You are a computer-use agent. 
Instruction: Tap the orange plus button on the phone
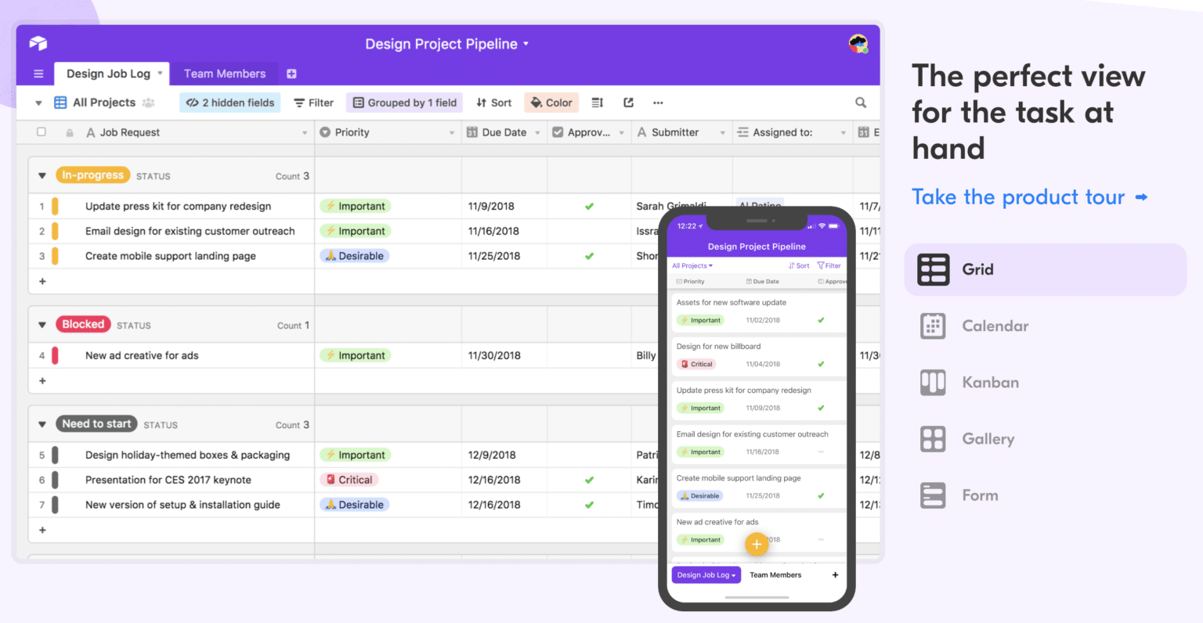pos(756,544)
